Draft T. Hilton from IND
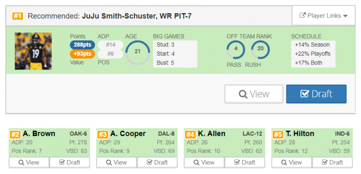 pyautogui.click(x=332, y=163)
